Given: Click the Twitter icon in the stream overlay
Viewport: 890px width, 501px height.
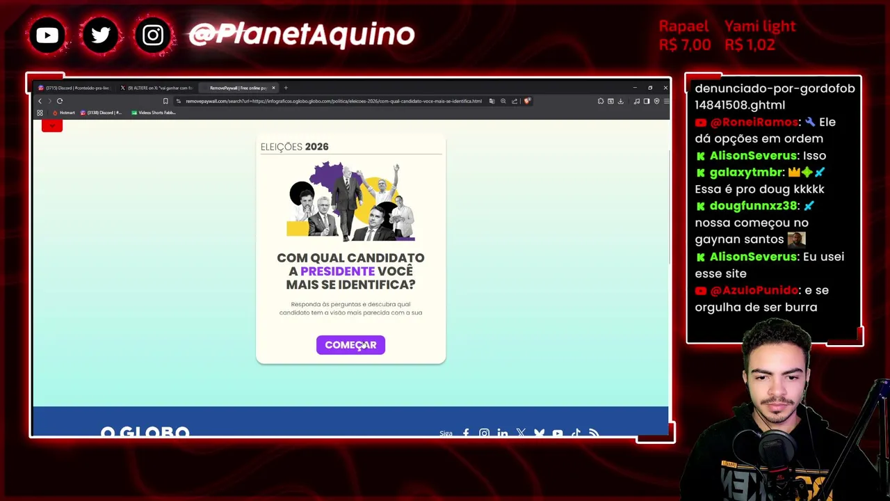Looking at the screenshot, I should [x=100, y=35].
